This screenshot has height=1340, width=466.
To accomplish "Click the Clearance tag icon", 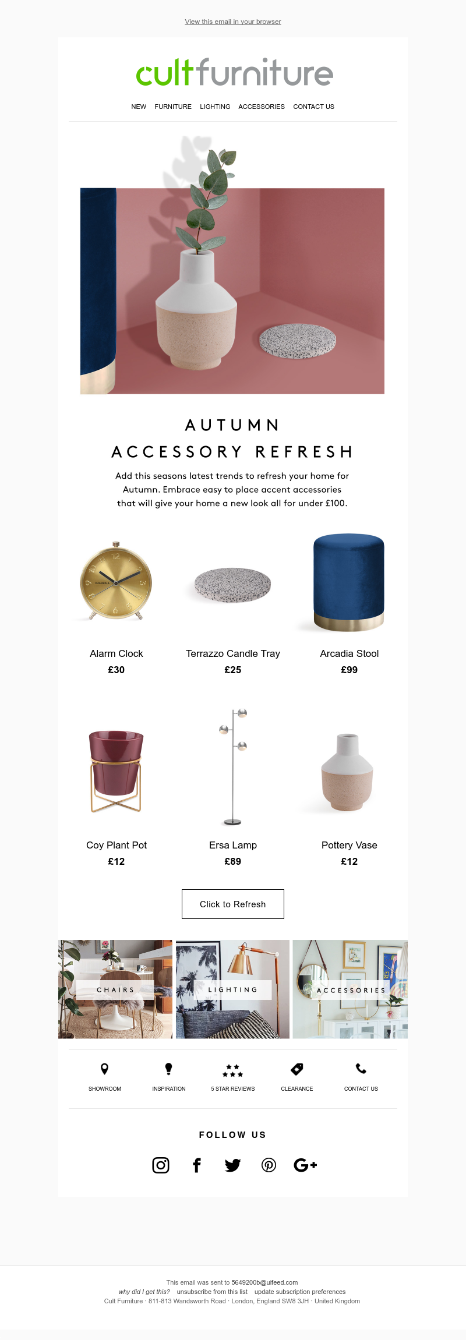I will pyautogui.click(x=297, y=1069).
